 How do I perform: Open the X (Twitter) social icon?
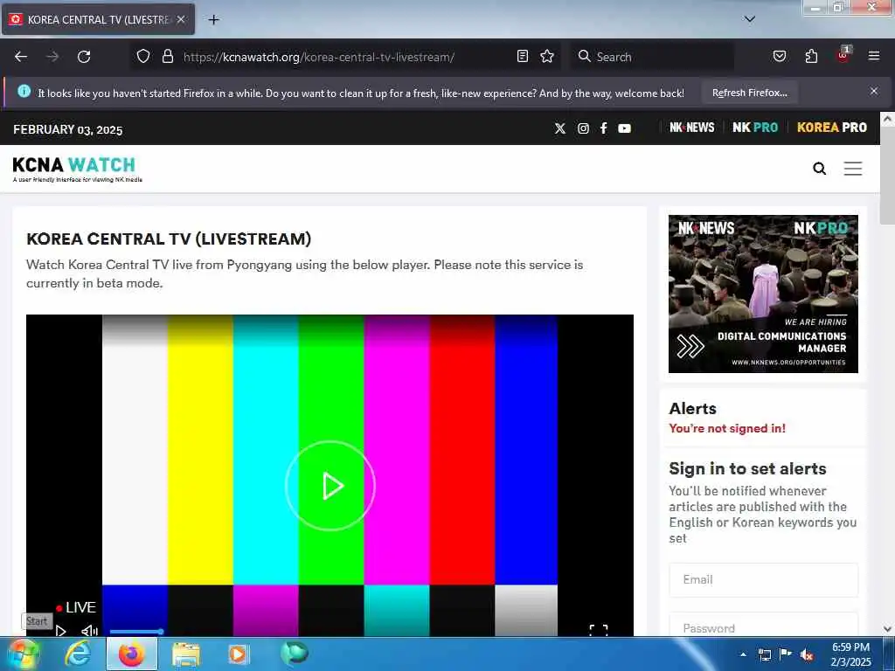point(560,128)
